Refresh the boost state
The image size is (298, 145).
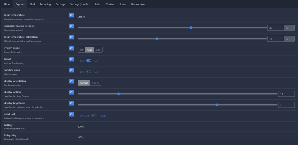[71, 59]
